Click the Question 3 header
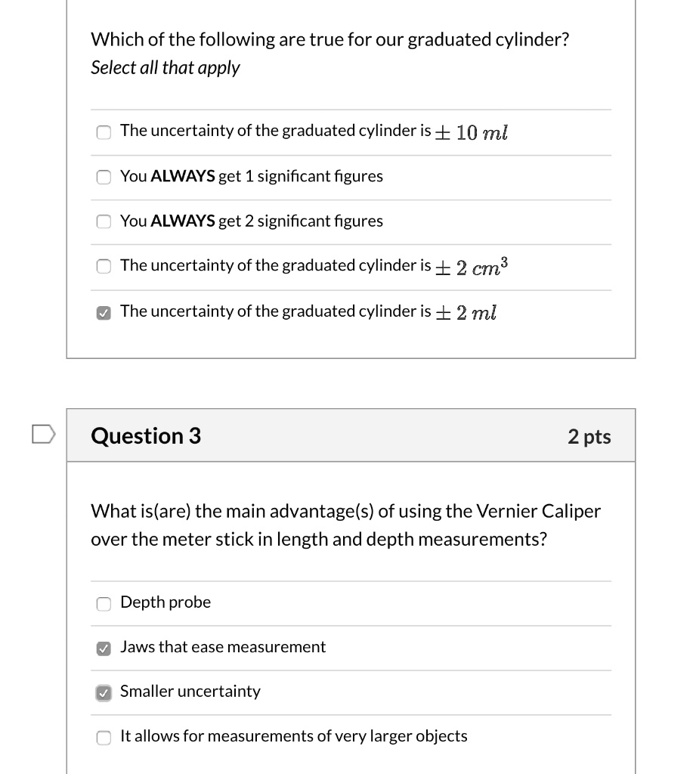 click(145, 435)
